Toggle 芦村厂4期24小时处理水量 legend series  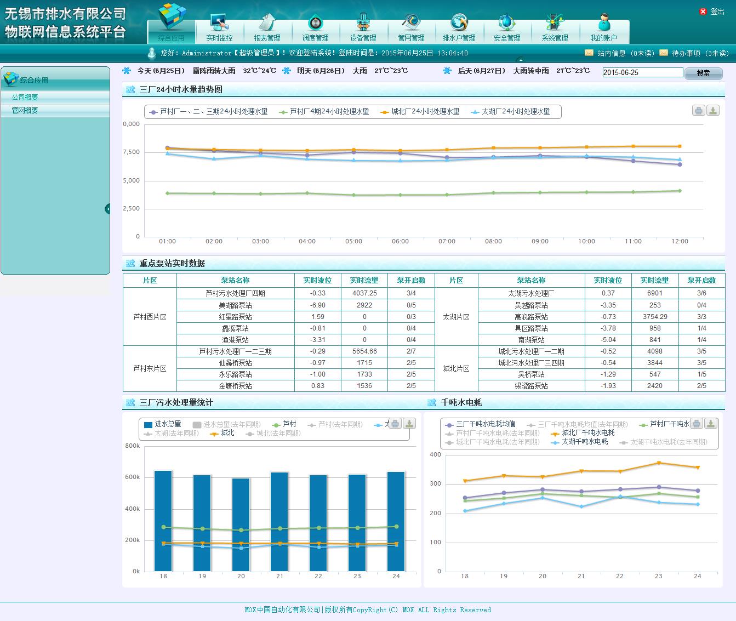(324, 112)
